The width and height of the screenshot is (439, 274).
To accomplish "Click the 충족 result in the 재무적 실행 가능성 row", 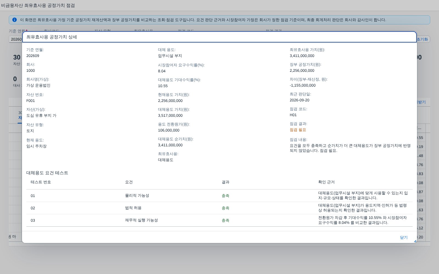I will pos(226,220).
